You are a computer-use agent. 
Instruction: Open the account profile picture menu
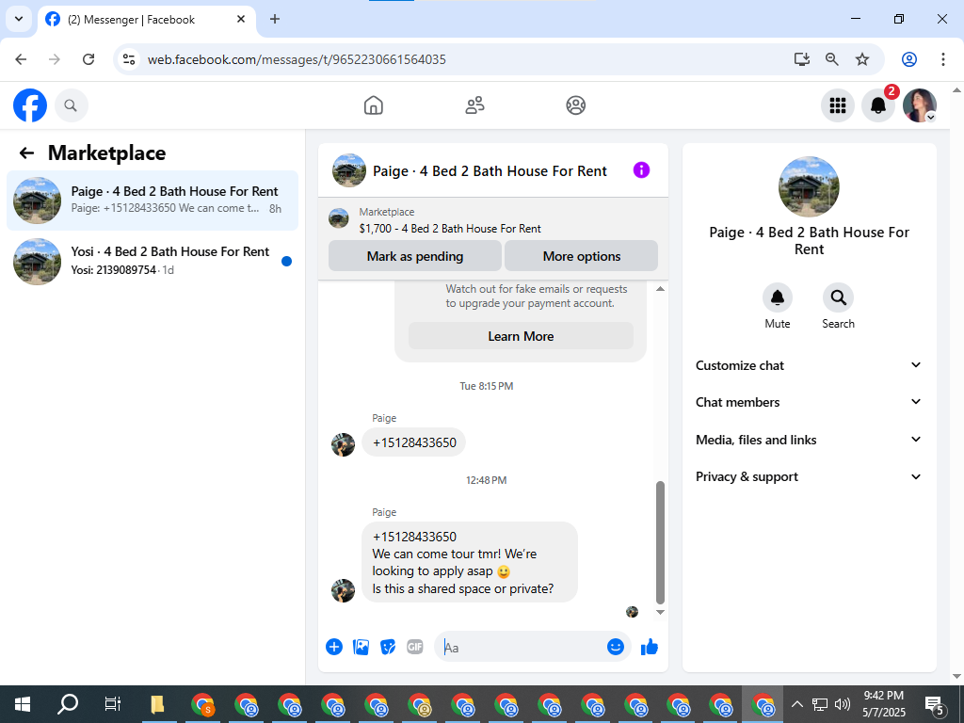[x=919, y=105]
